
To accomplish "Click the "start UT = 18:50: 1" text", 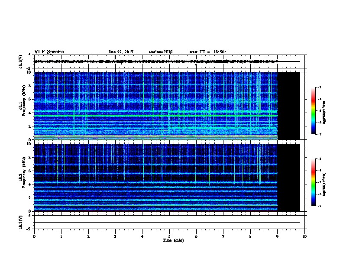I will pyautogui.click(x=209, y=52).
